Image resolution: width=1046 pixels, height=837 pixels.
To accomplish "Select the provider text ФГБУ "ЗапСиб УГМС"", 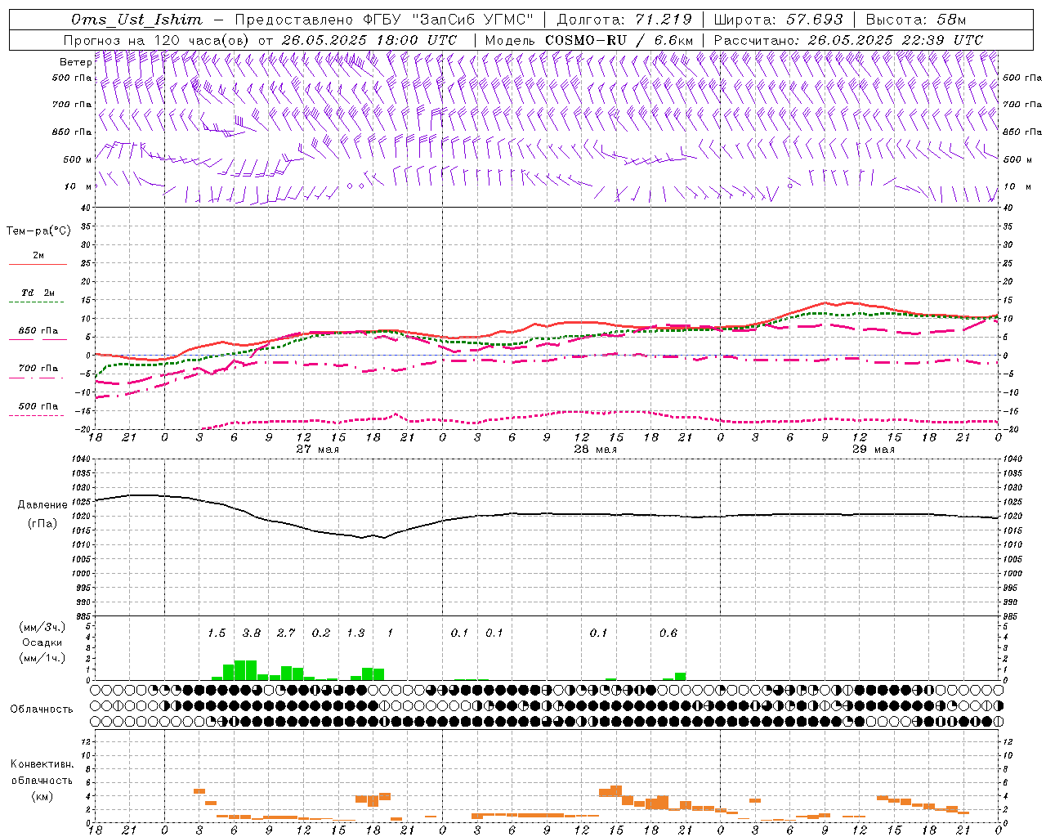I will click(x=448, y=20).
